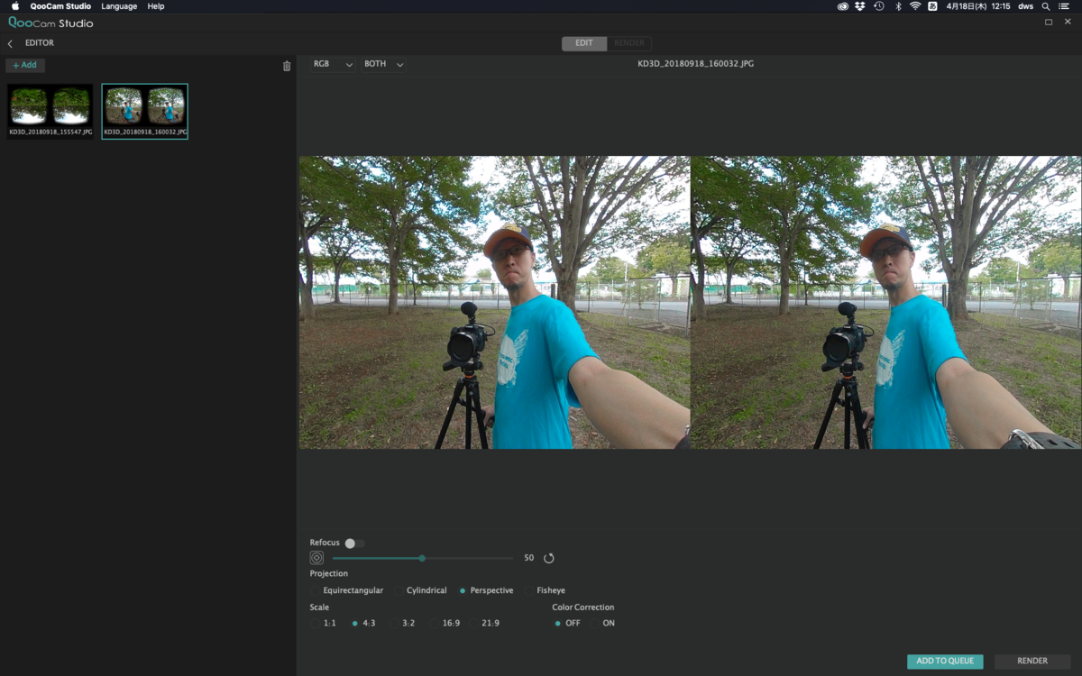Open the dws user menu

(1025, 6)
